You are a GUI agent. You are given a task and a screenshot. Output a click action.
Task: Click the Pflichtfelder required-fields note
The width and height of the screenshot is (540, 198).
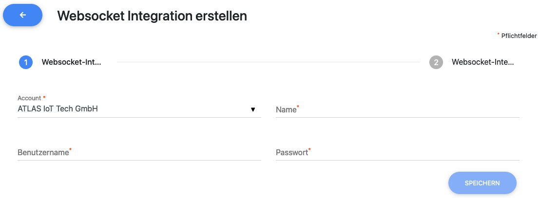[519, 36]
